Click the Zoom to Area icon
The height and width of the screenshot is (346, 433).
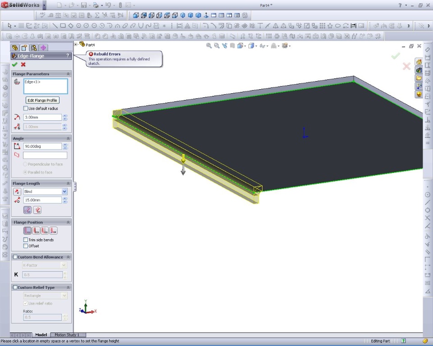[x=217, y=46]
